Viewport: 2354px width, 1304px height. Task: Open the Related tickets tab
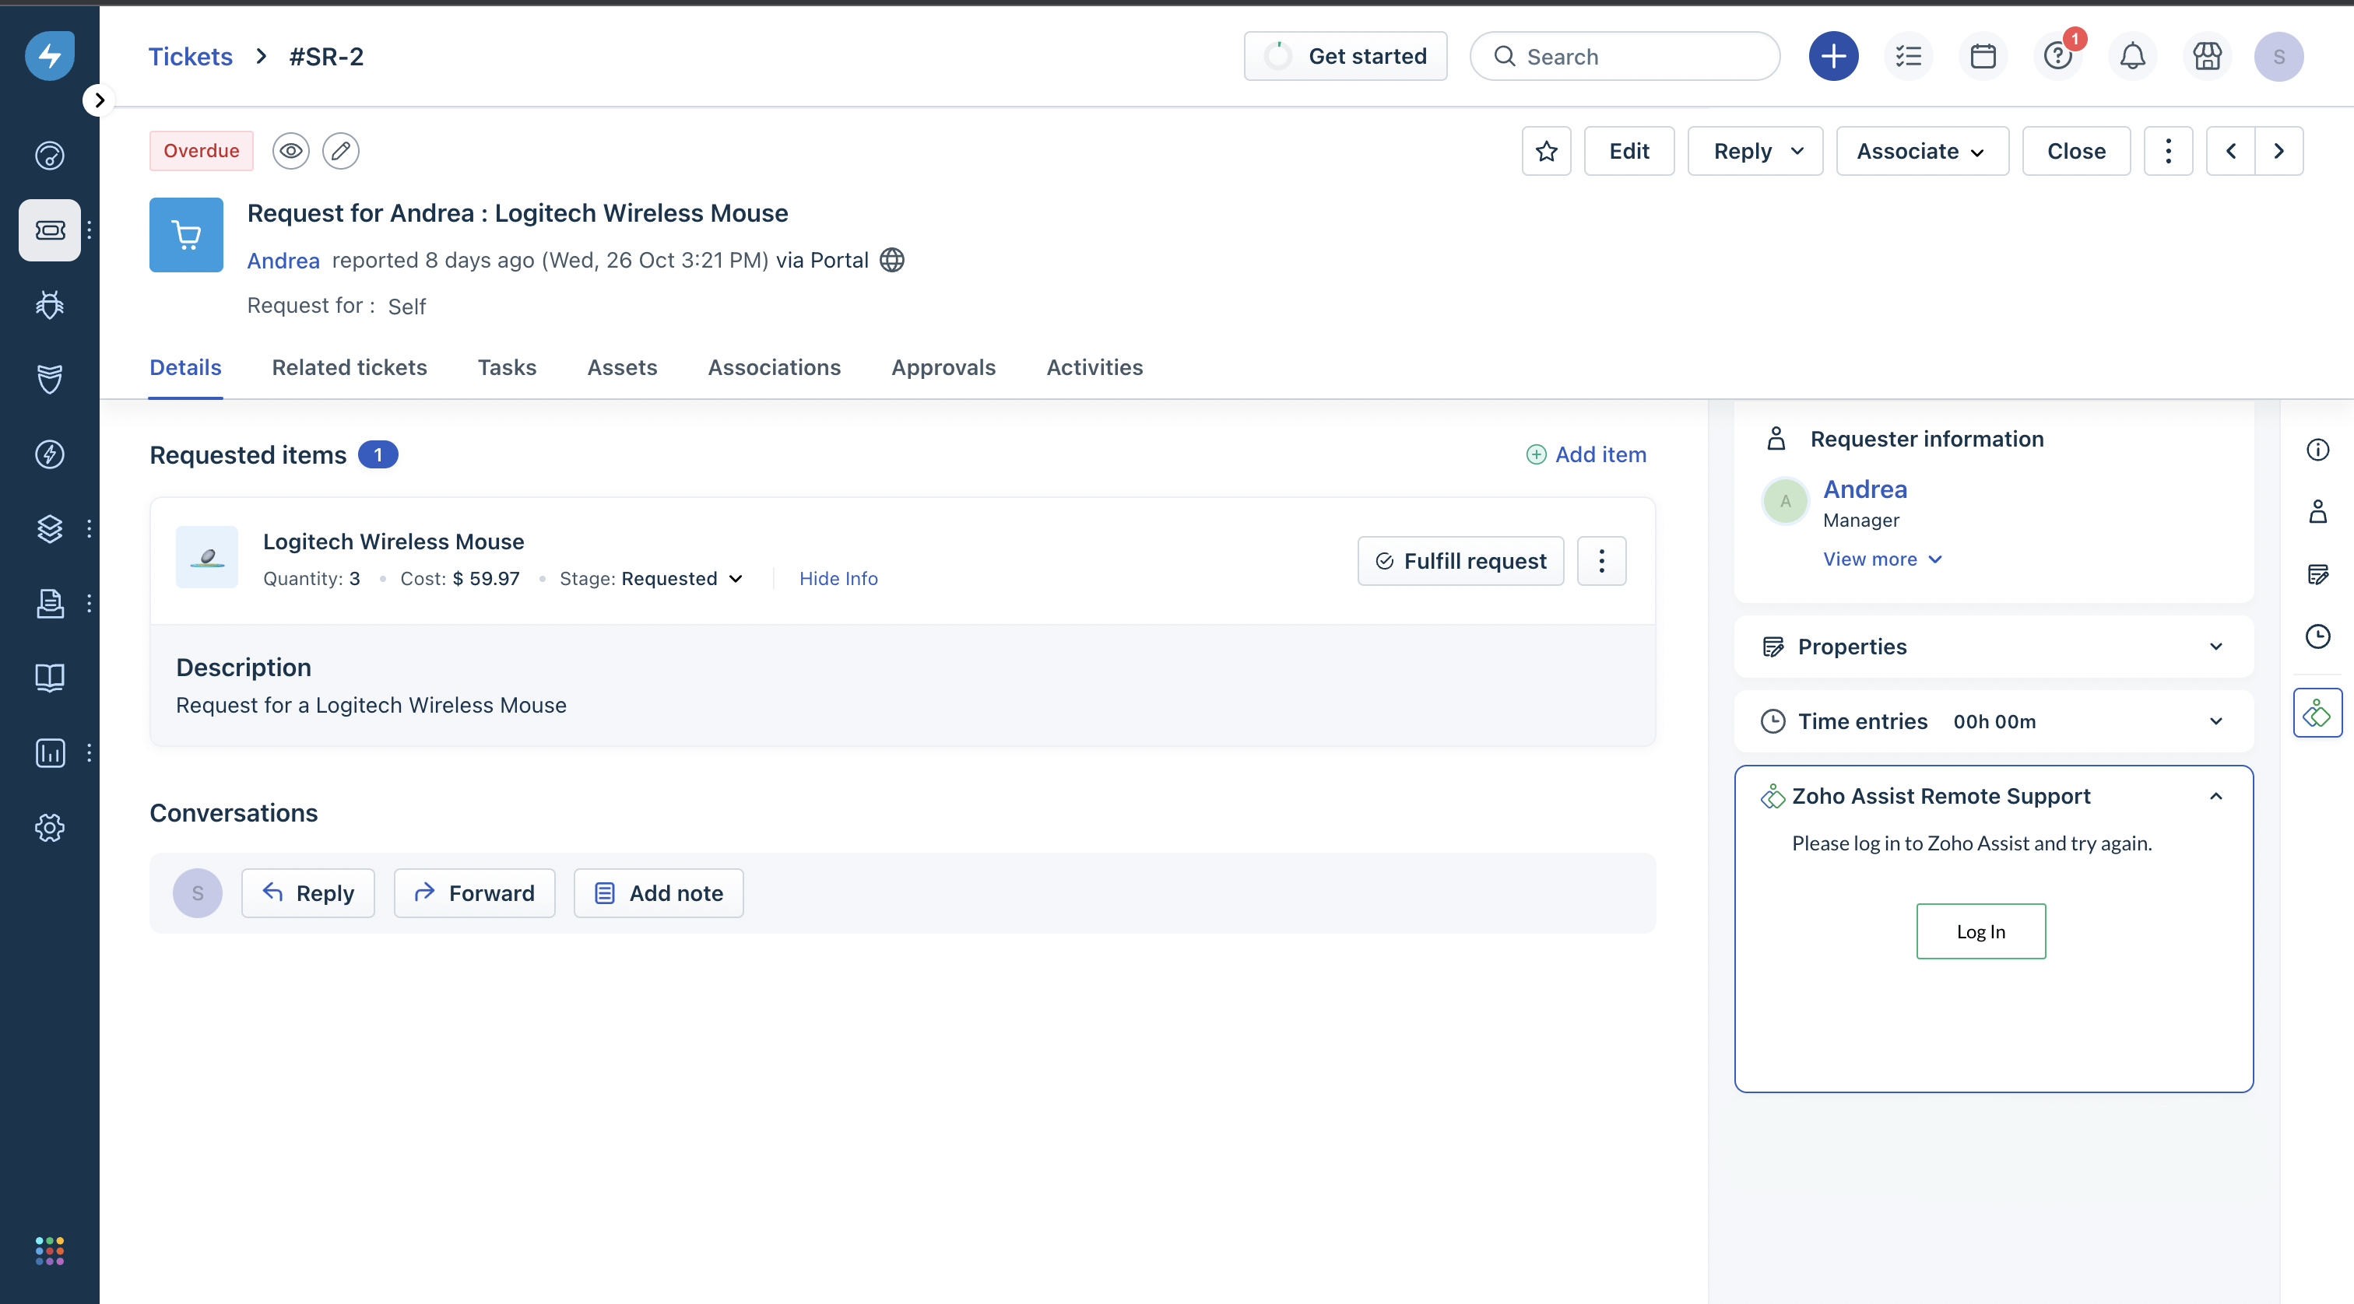(x=349, y=367)
